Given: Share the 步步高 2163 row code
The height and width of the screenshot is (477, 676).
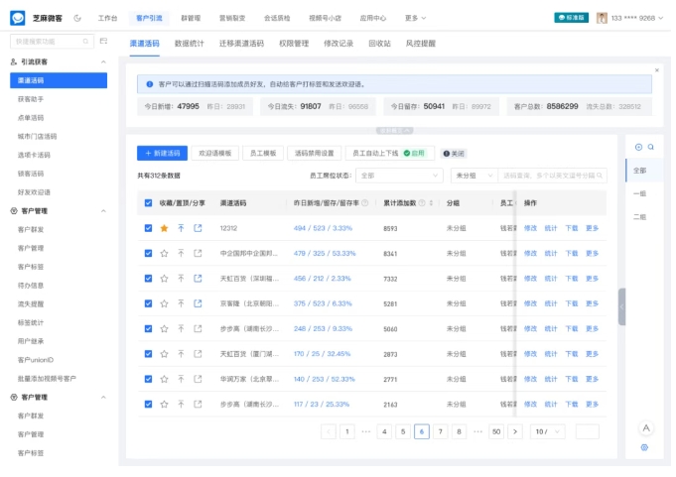Looking at the screenshot, I should pyautogui.click(x=198, y=405).
